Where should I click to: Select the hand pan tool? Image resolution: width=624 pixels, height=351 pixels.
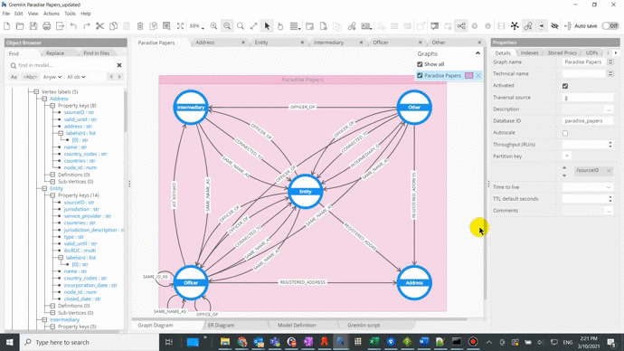click(280, 26)
